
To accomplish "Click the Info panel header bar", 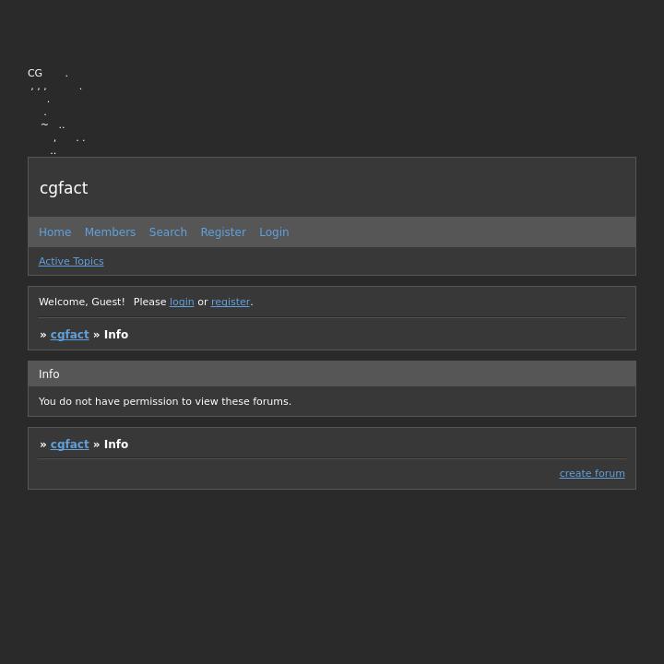I will (x=331, y=374).
